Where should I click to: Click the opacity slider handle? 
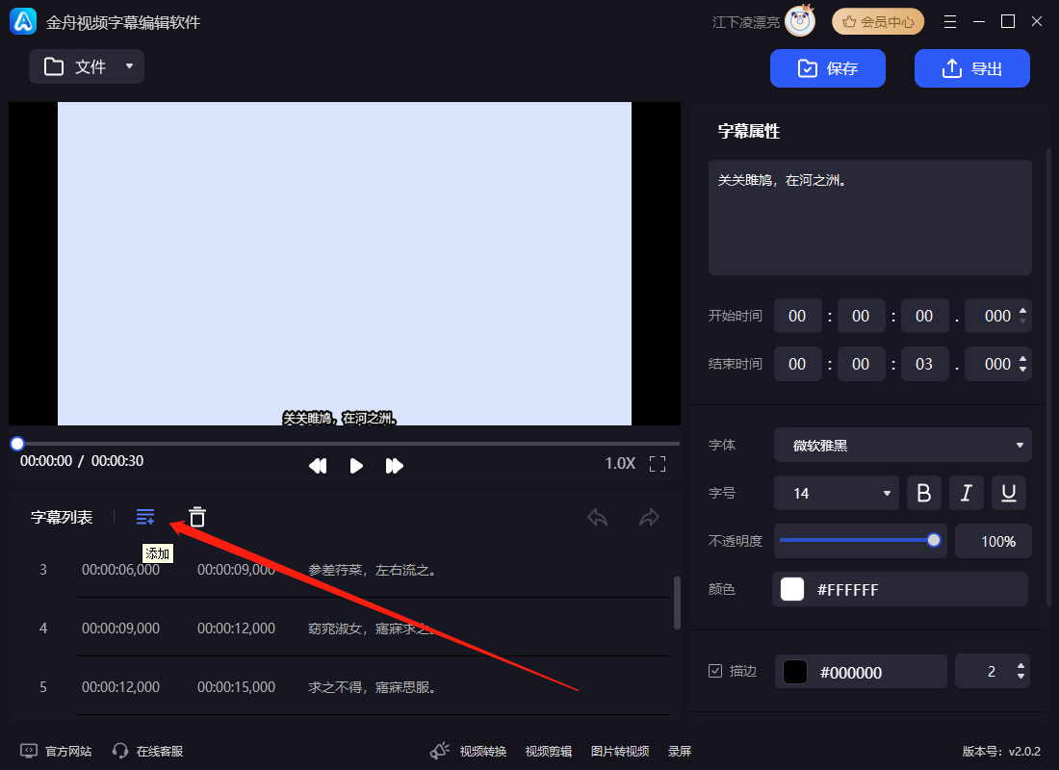[934, 540]
